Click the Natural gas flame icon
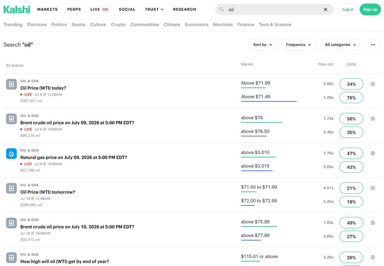Screen dimensions: 384x266 [x=11, y=154]
